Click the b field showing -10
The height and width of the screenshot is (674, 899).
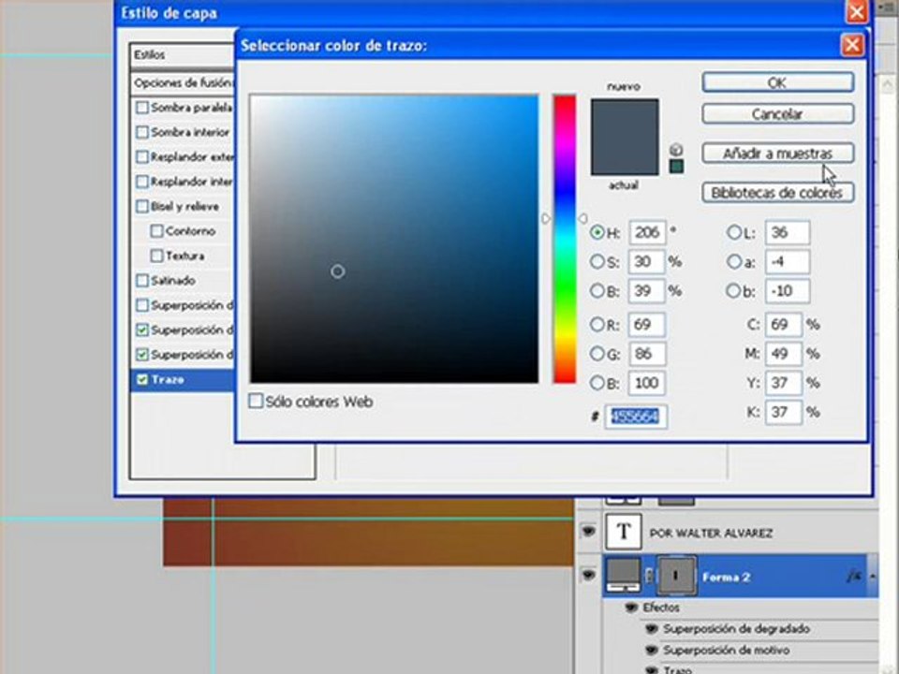788,290
